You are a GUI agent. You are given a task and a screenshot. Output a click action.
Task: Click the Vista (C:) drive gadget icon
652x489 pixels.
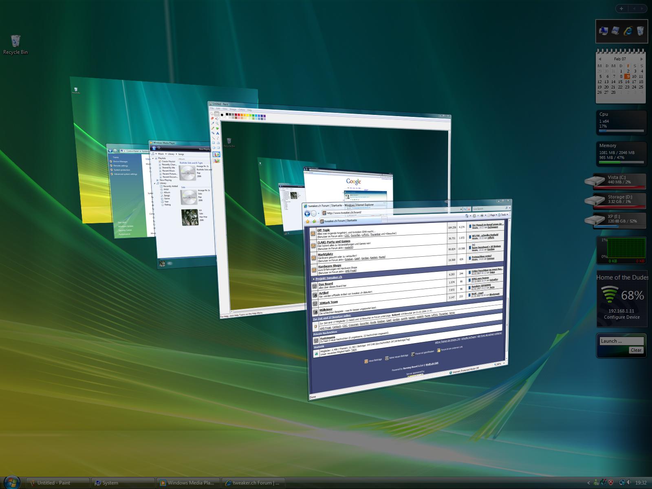[x=595, y=181]
